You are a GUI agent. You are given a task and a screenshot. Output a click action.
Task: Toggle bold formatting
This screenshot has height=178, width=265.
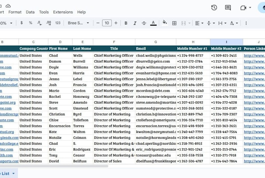point(126,23)
